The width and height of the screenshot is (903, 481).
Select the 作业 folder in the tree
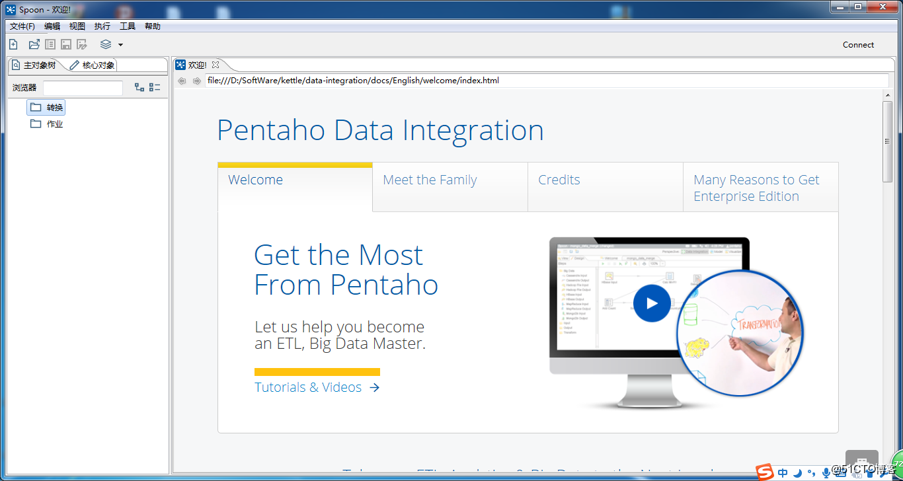[47, 124]
